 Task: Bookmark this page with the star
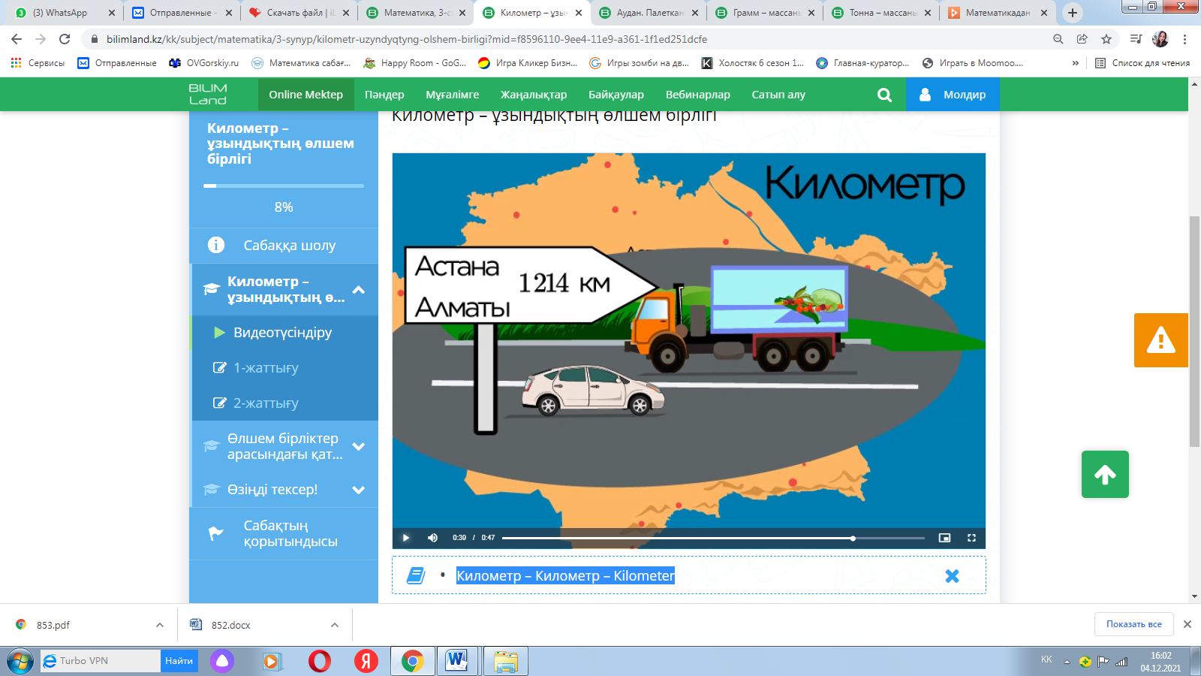point(1106,39)
